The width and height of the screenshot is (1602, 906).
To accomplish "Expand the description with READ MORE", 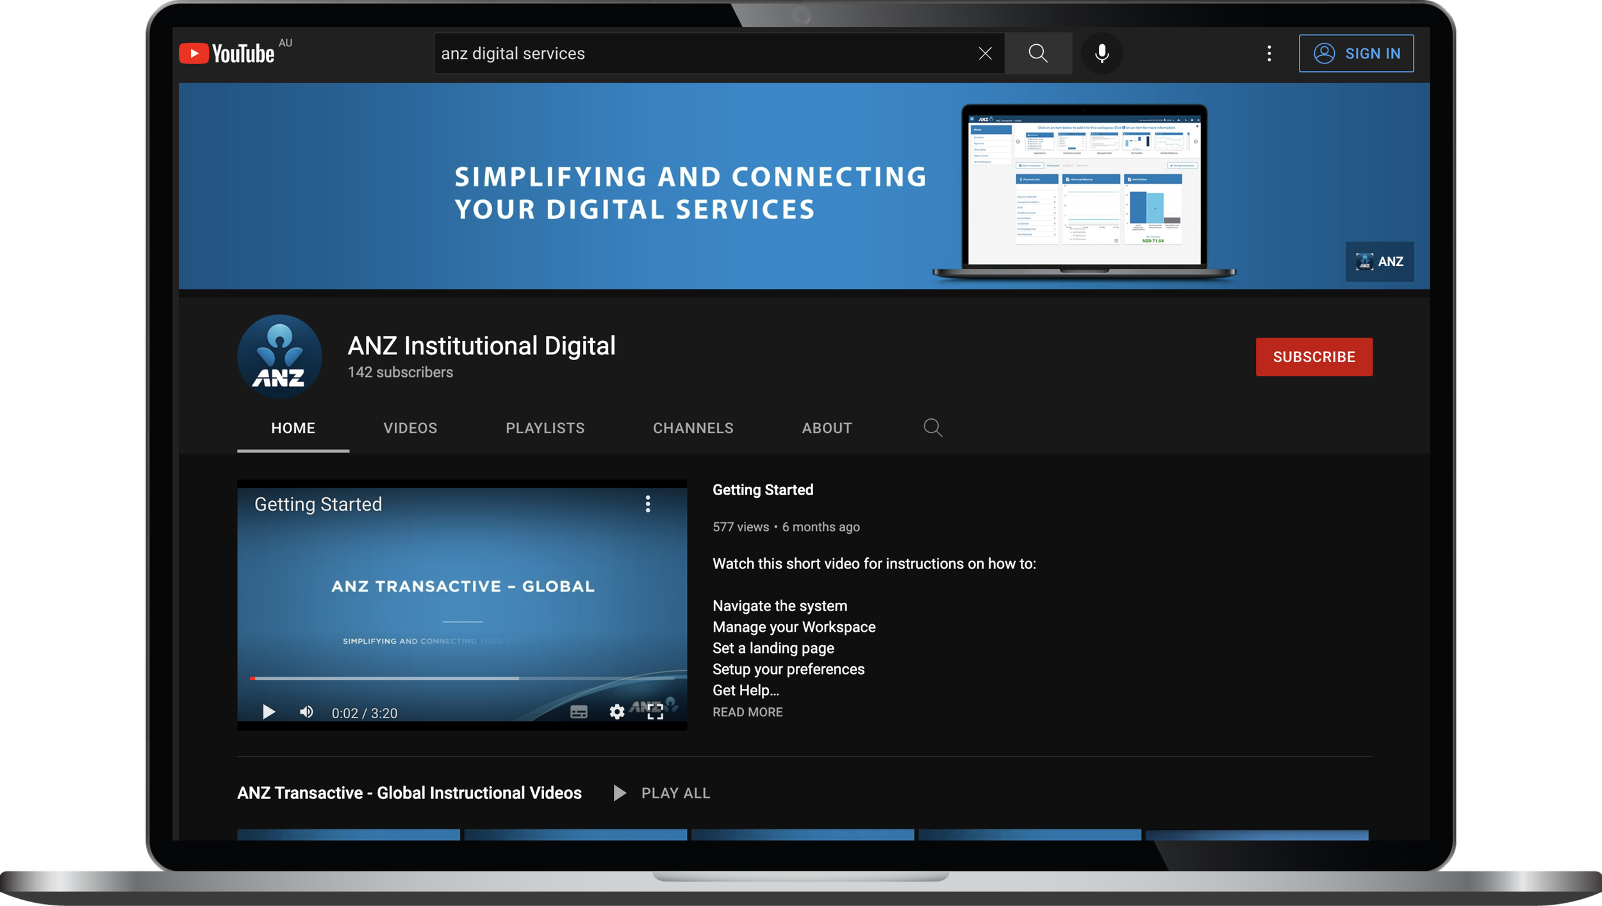I will coord(747,712).
